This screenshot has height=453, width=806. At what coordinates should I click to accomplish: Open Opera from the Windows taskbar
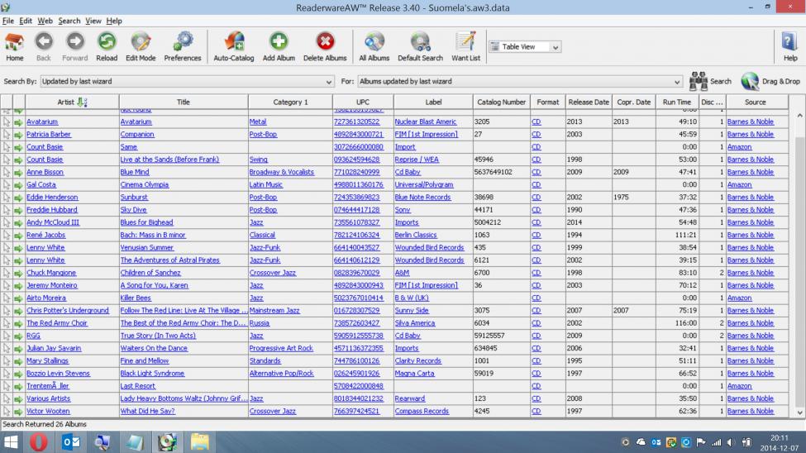(x=39, y=441)
